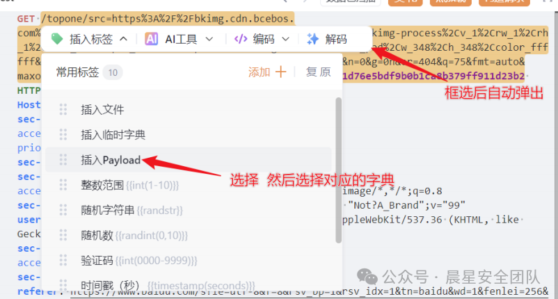Click the 添加 add tag button
Viewport: 558px width, 299px height.
267,72
